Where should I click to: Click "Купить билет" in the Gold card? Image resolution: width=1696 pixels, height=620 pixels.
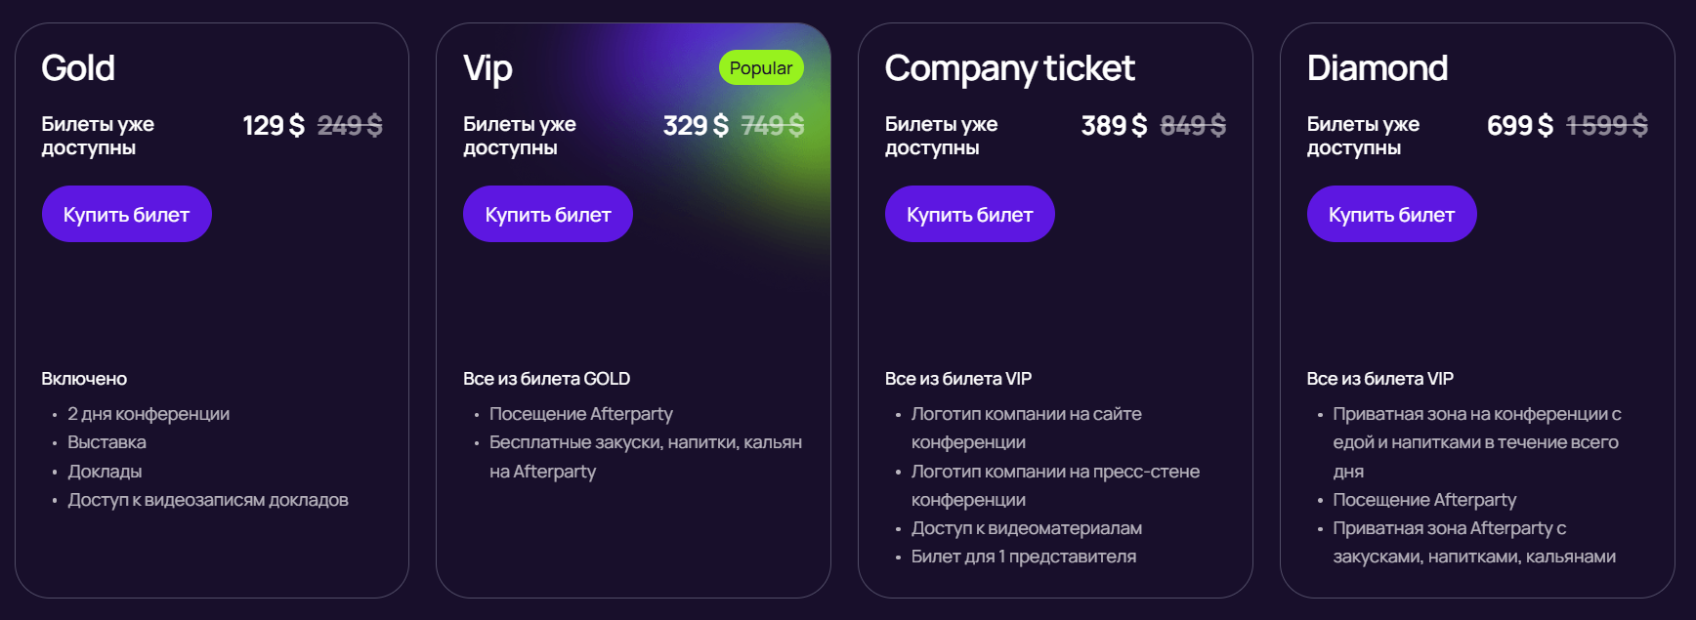click(126, 214)
